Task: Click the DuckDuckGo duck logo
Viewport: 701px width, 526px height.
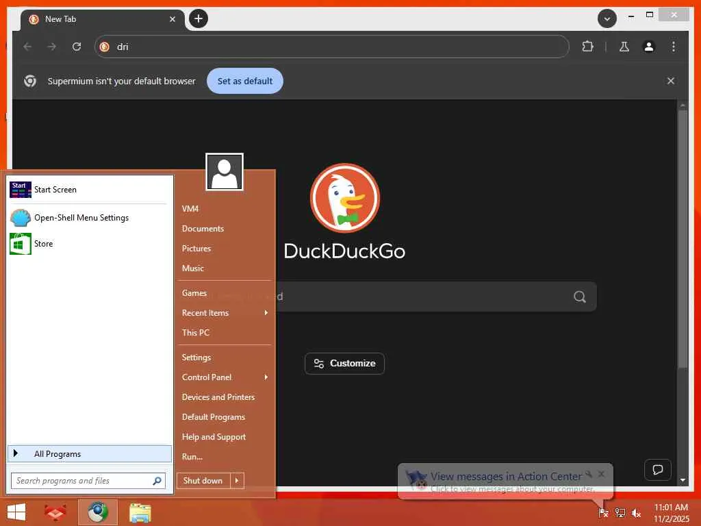Action: point(345,198)
